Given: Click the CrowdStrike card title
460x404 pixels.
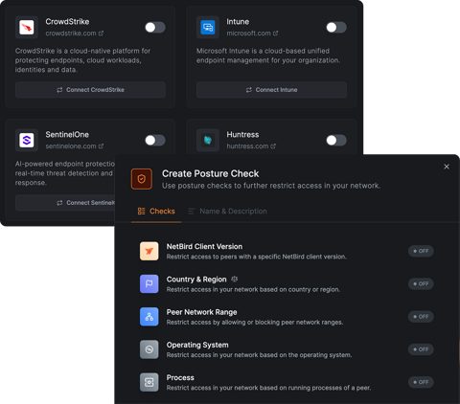Looking at the screenshot, I should pyautogui.click(x=67, y=22).
